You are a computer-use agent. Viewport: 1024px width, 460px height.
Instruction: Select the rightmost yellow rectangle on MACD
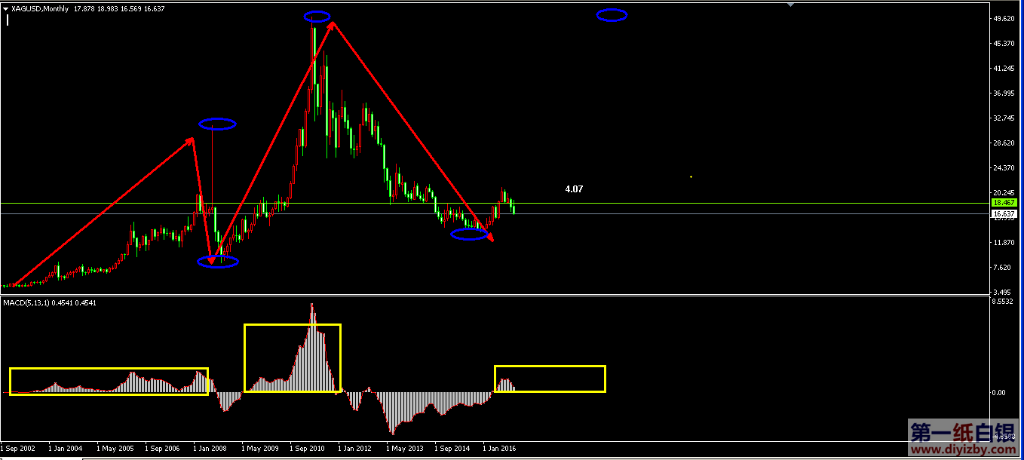tap(550, 366)
